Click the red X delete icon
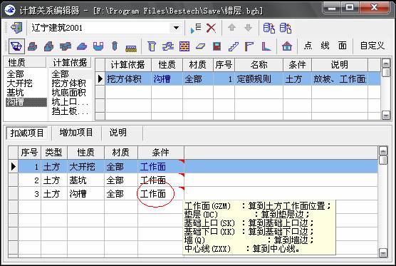This screenshot has height=266, width=396. click(x=211, y=28)
